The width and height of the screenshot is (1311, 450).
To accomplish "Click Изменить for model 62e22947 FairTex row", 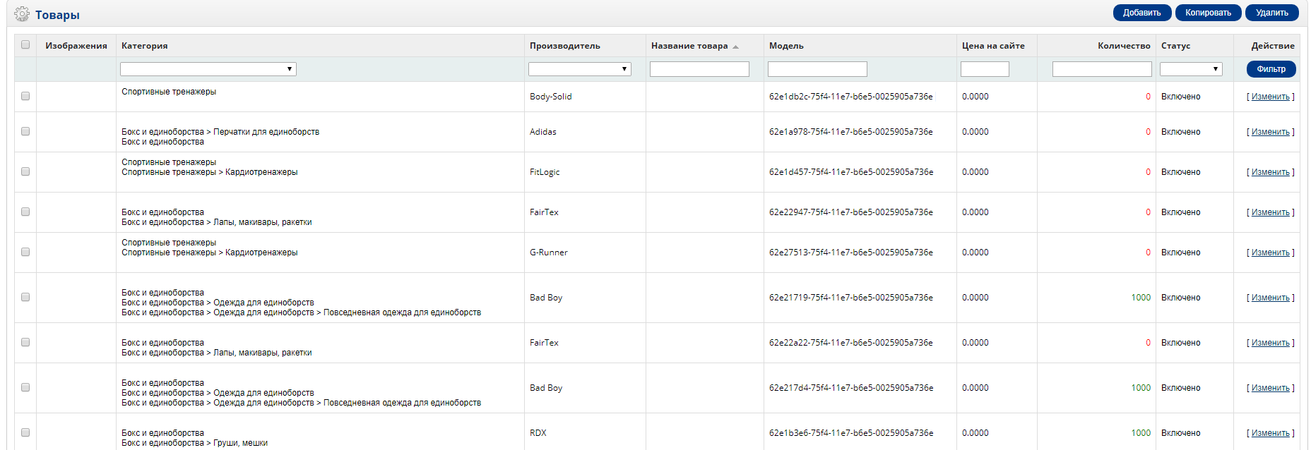I will tap(1271, 212).
